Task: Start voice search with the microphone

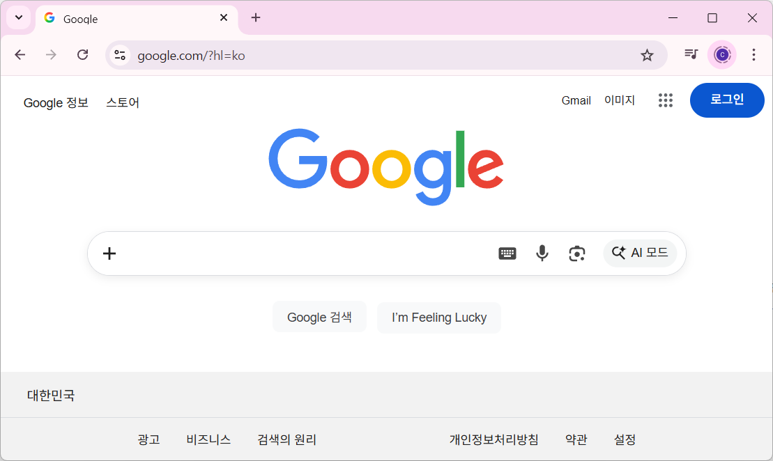Action: [x=542, y=253]
